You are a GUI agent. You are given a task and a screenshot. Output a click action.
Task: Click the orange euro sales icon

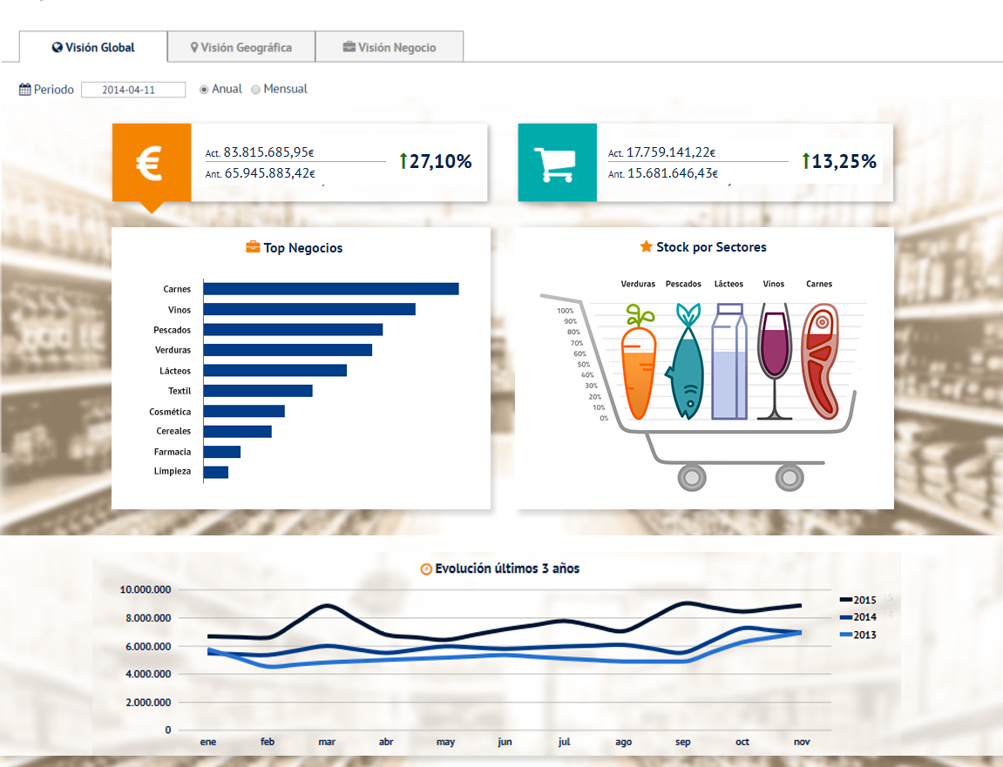pos(151,163)
